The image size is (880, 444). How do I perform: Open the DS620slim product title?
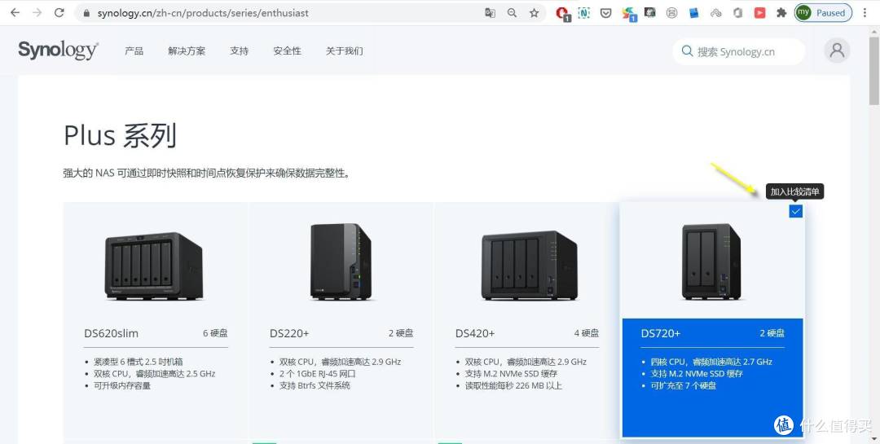(x=111, y=333)
